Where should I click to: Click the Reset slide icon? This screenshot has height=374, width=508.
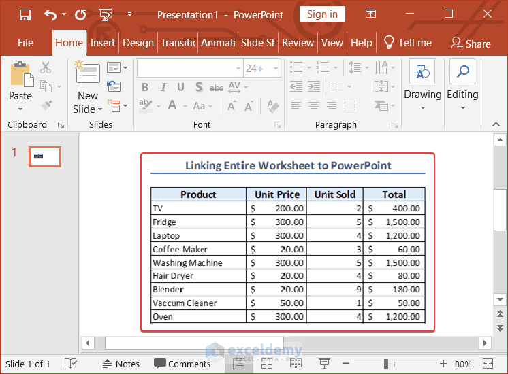114,86
